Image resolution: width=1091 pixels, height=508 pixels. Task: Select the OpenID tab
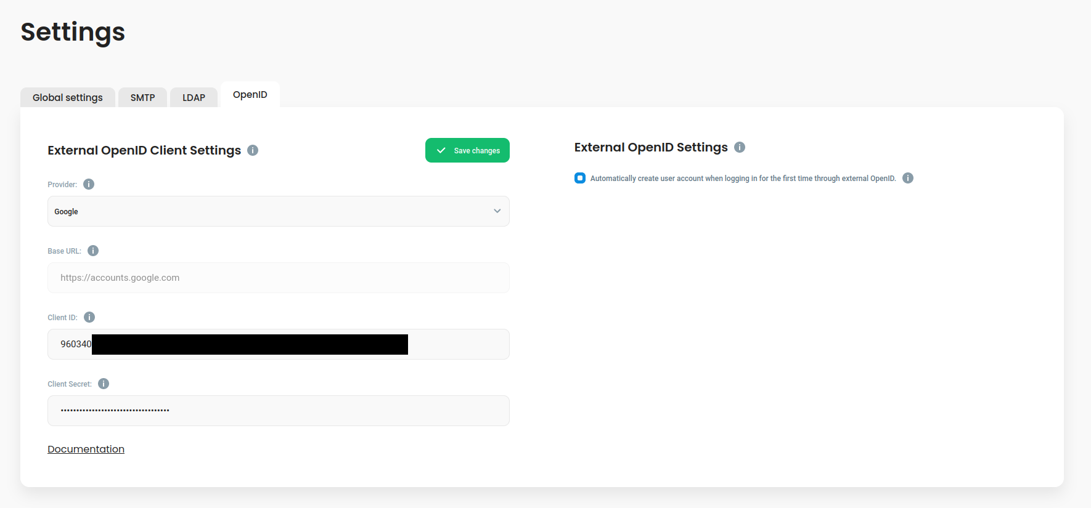[250, 95]
